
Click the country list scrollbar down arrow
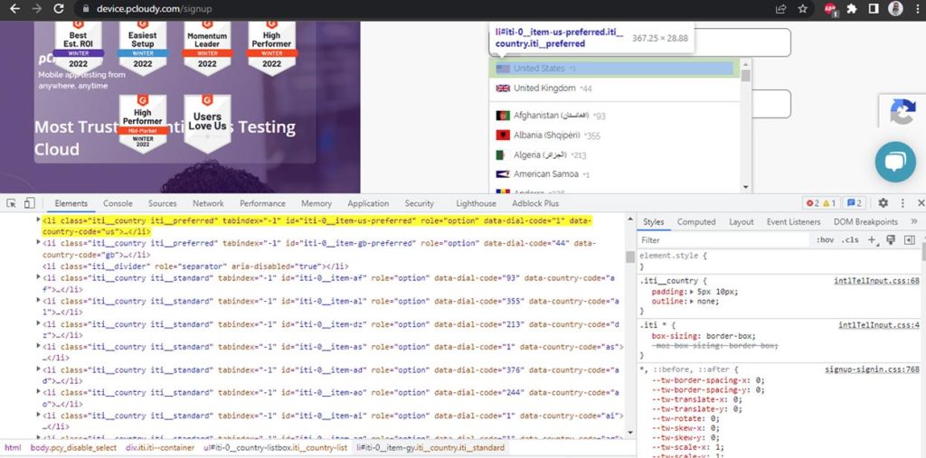point(746,189)
